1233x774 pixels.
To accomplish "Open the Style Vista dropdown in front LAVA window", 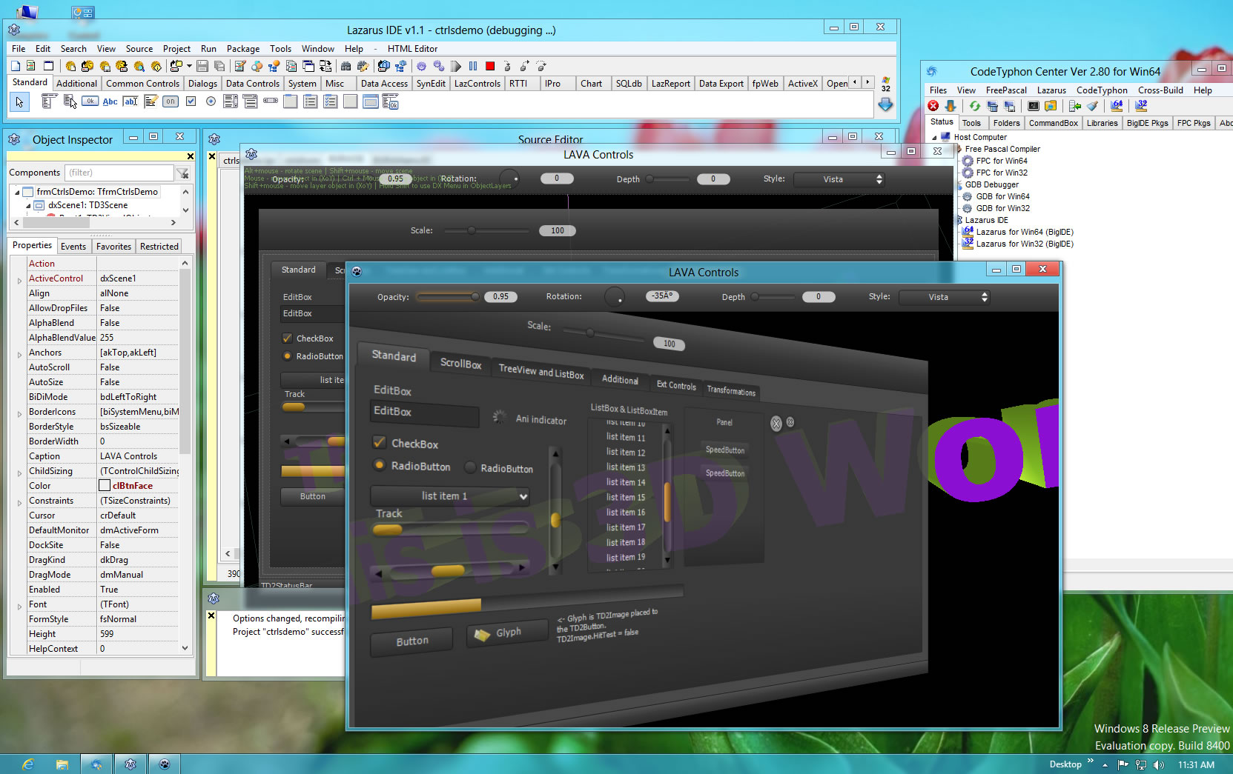I will pos(944,297).
